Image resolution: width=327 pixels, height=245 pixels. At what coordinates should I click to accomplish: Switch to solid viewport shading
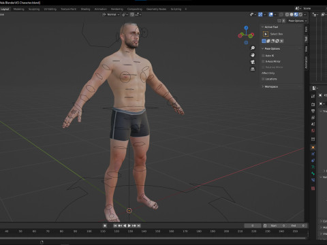[292, 14]
